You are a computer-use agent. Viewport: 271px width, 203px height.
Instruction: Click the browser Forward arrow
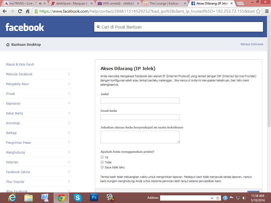click(12, 11)
